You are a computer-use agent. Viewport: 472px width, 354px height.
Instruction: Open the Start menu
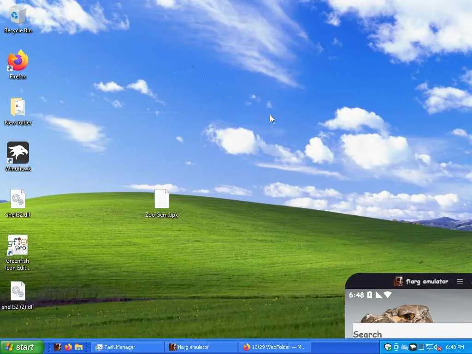pyautogui.click(x=22, y=347)
